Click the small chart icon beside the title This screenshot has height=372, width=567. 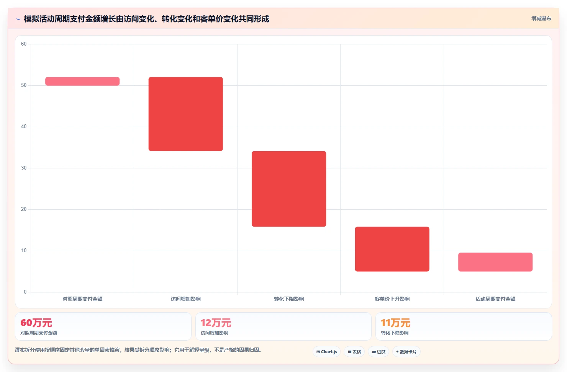pyautogui.click(x=18, y=19)
